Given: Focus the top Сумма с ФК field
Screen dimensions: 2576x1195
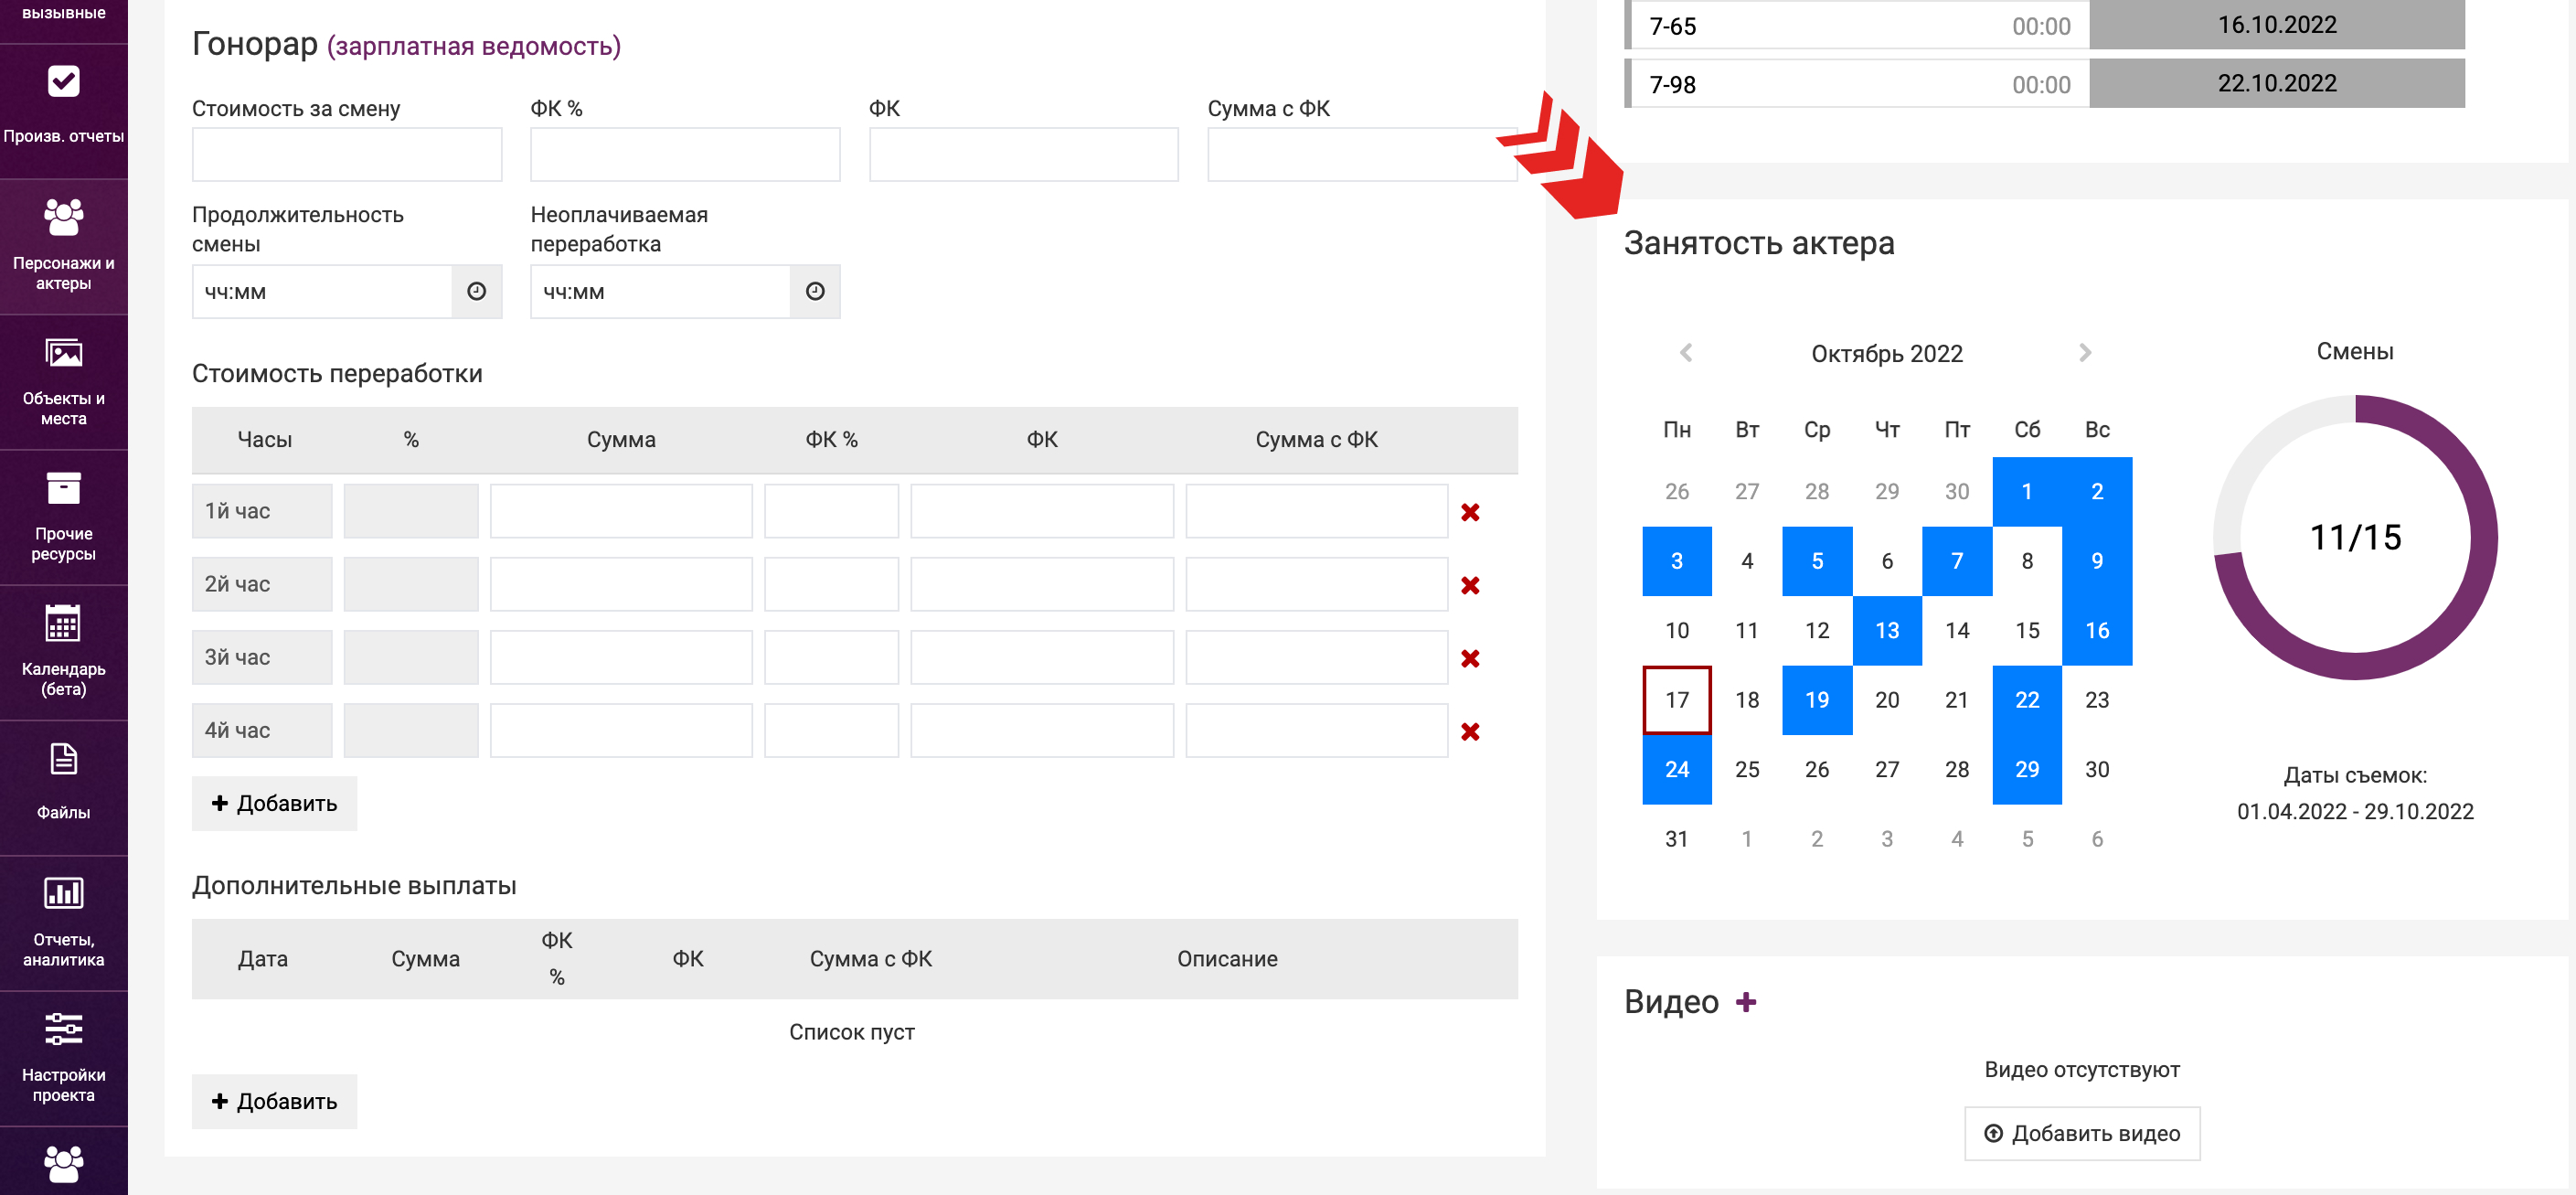Looking at the screenshot, I should 1362,154.
